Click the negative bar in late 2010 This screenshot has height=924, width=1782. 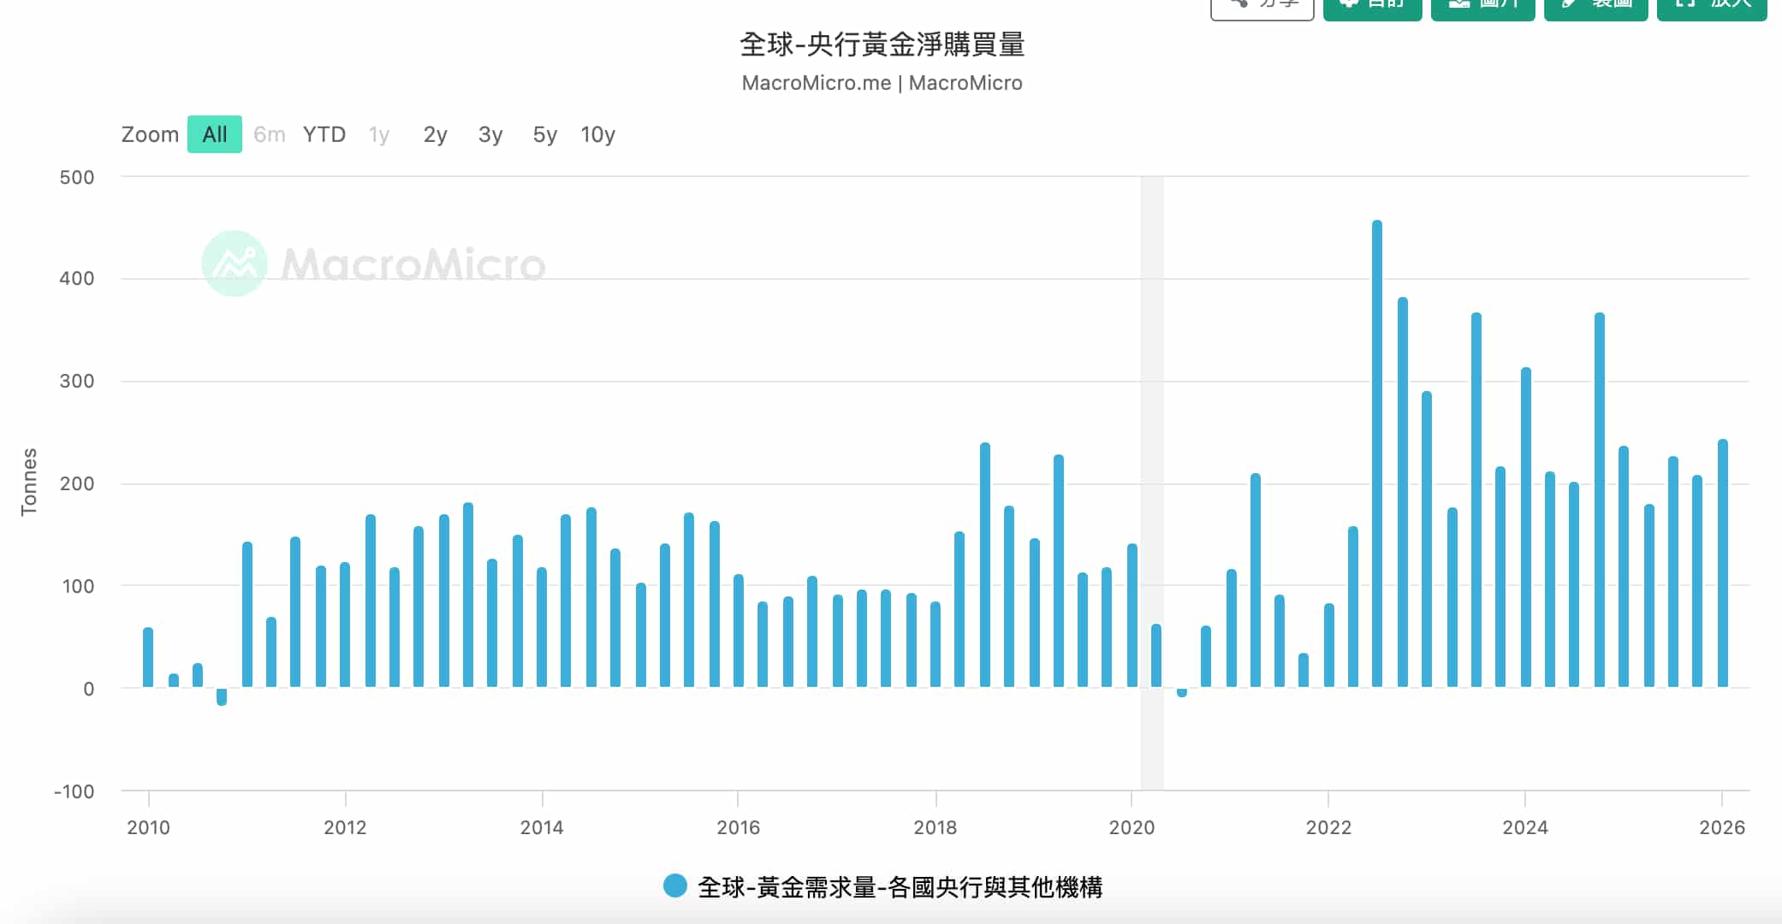click(x=222, y=696)
